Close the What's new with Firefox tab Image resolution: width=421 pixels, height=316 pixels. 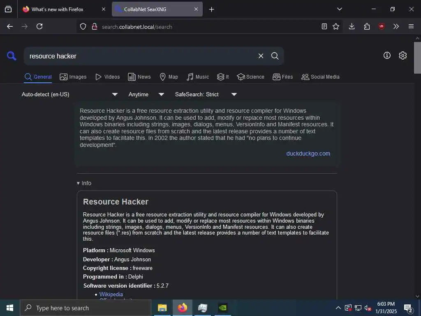(x=104, y=9)
